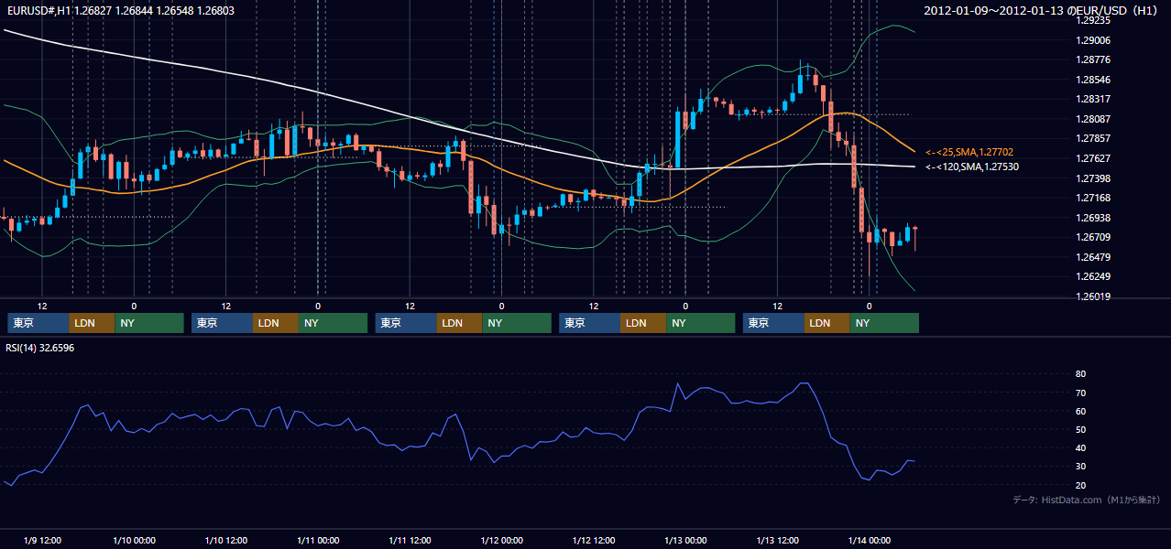Click the rightmost 東京 session bar
Screen dimensions: 1171x549
pos(774,323)
